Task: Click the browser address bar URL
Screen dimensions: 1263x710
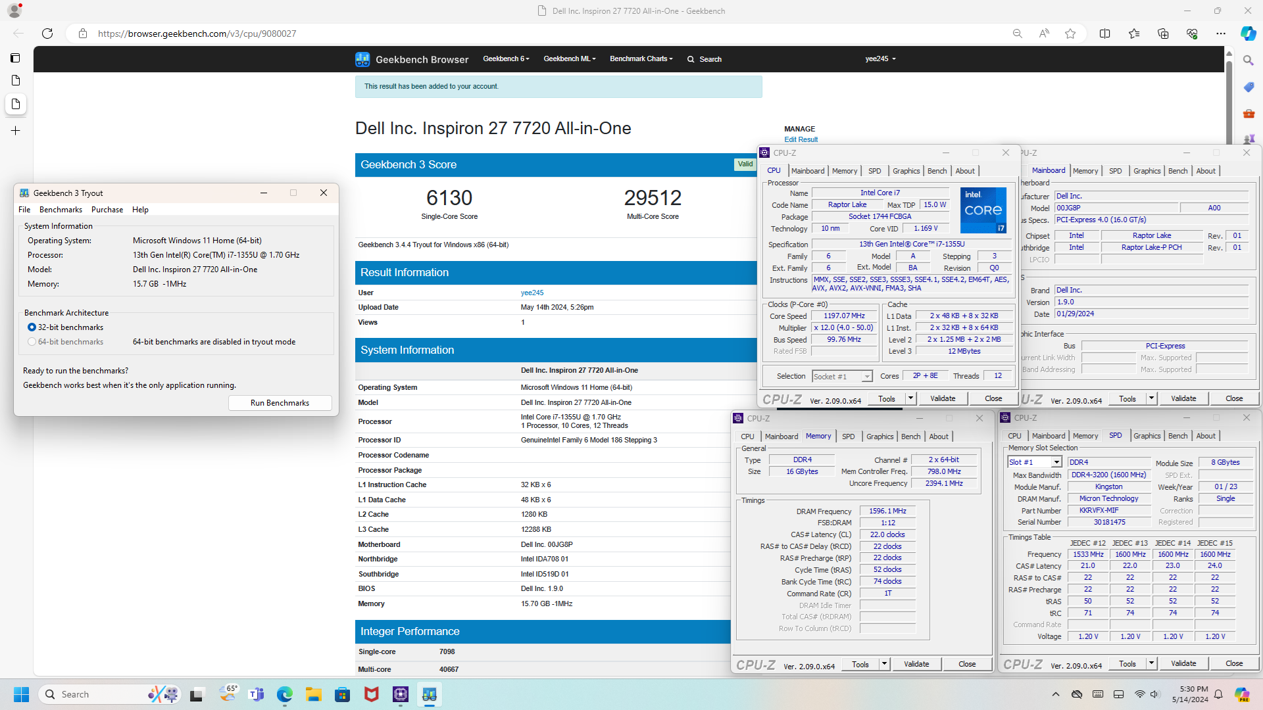Action: click(x=197, y=34)
